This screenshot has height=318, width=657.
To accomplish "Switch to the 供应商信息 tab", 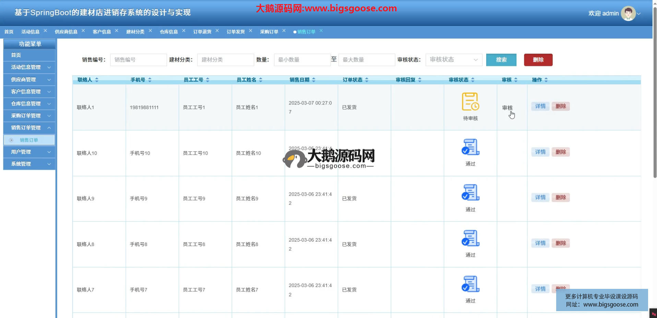I will click(x=66, y=32).
